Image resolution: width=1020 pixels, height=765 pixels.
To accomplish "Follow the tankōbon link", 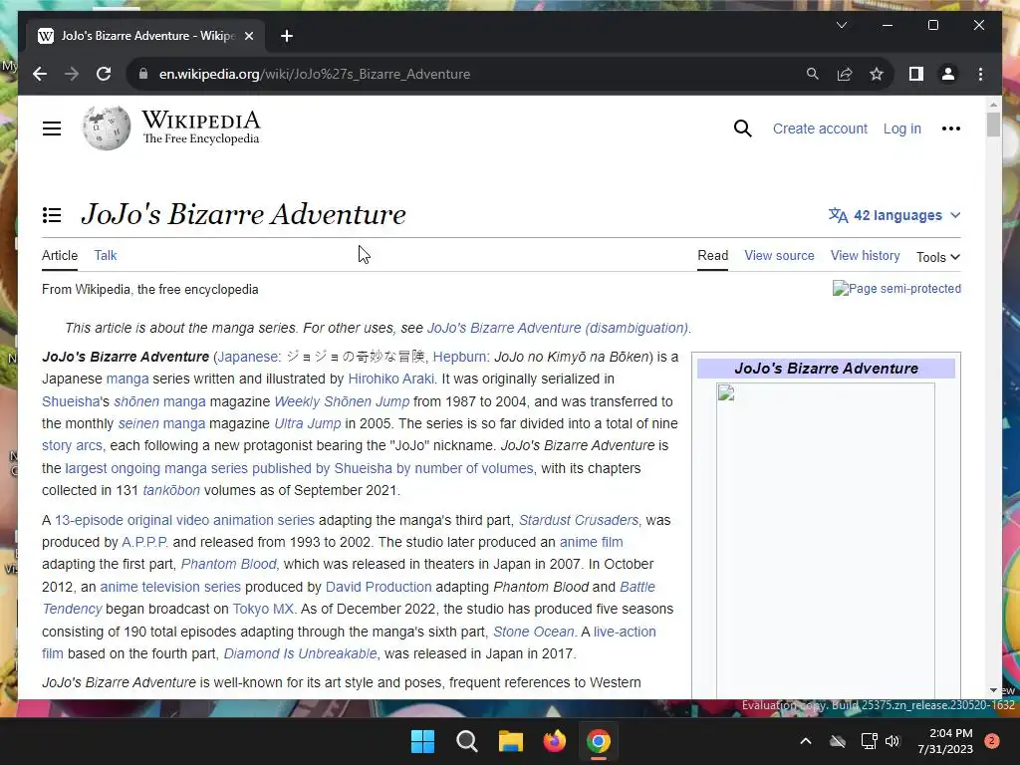I will [171, 490].
